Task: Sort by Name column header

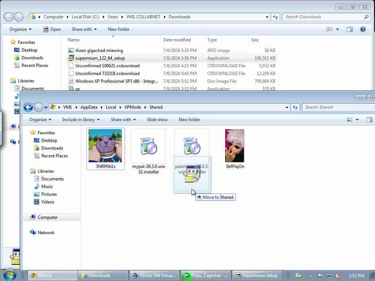Action: 114,40
